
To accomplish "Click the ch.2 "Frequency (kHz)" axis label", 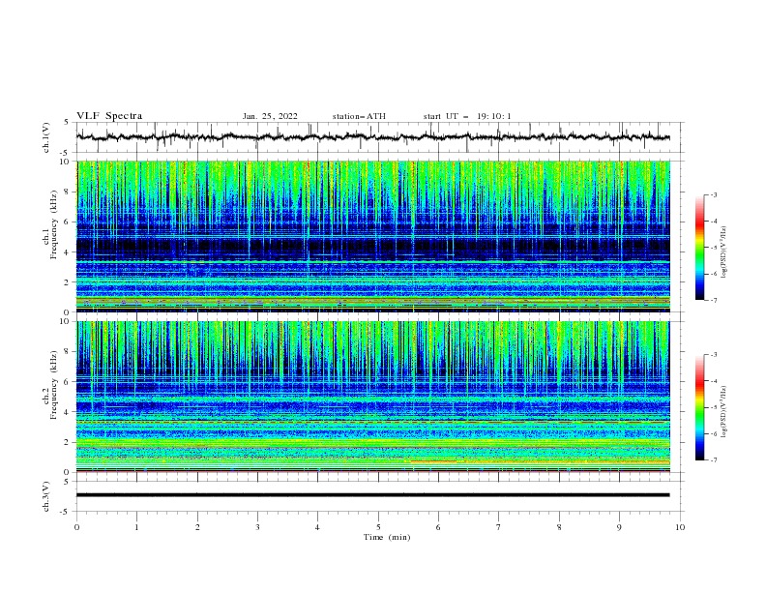I will [x=53, y=385].
